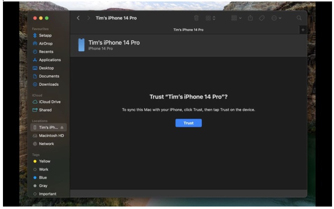The height and width of the screenshot is (209, 334).
Task: Open Recents in sidebar
Action: pyautogui.click(x=46, y=52)
